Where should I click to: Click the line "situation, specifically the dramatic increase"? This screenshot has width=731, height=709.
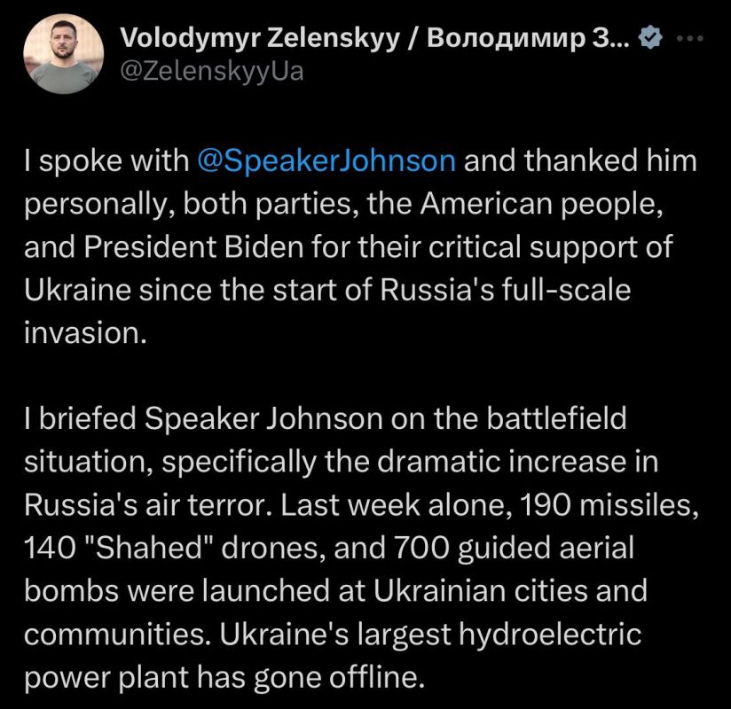[x=341, y=462]
